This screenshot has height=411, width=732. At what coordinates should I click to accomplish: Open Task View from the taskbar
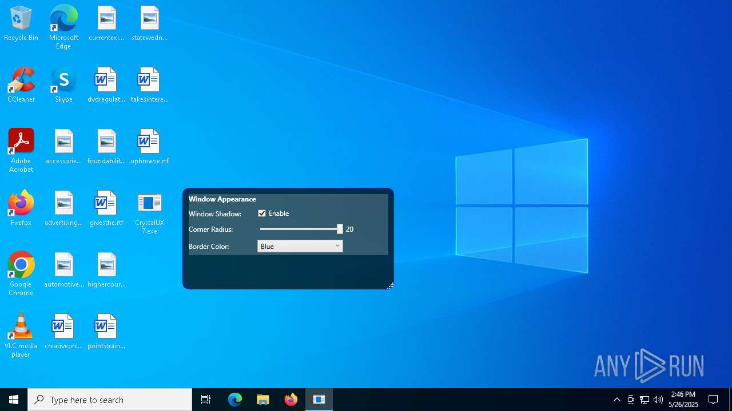[206, 400]
